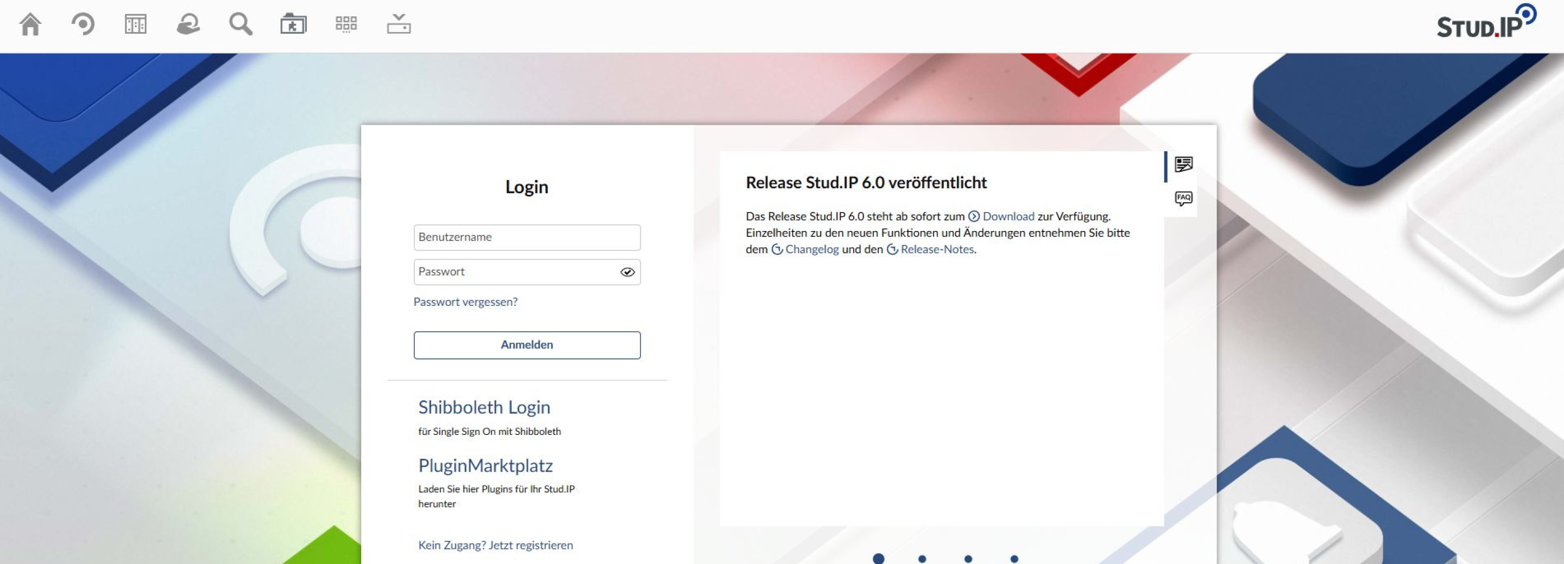Click the hand holding circle icon

188,25
